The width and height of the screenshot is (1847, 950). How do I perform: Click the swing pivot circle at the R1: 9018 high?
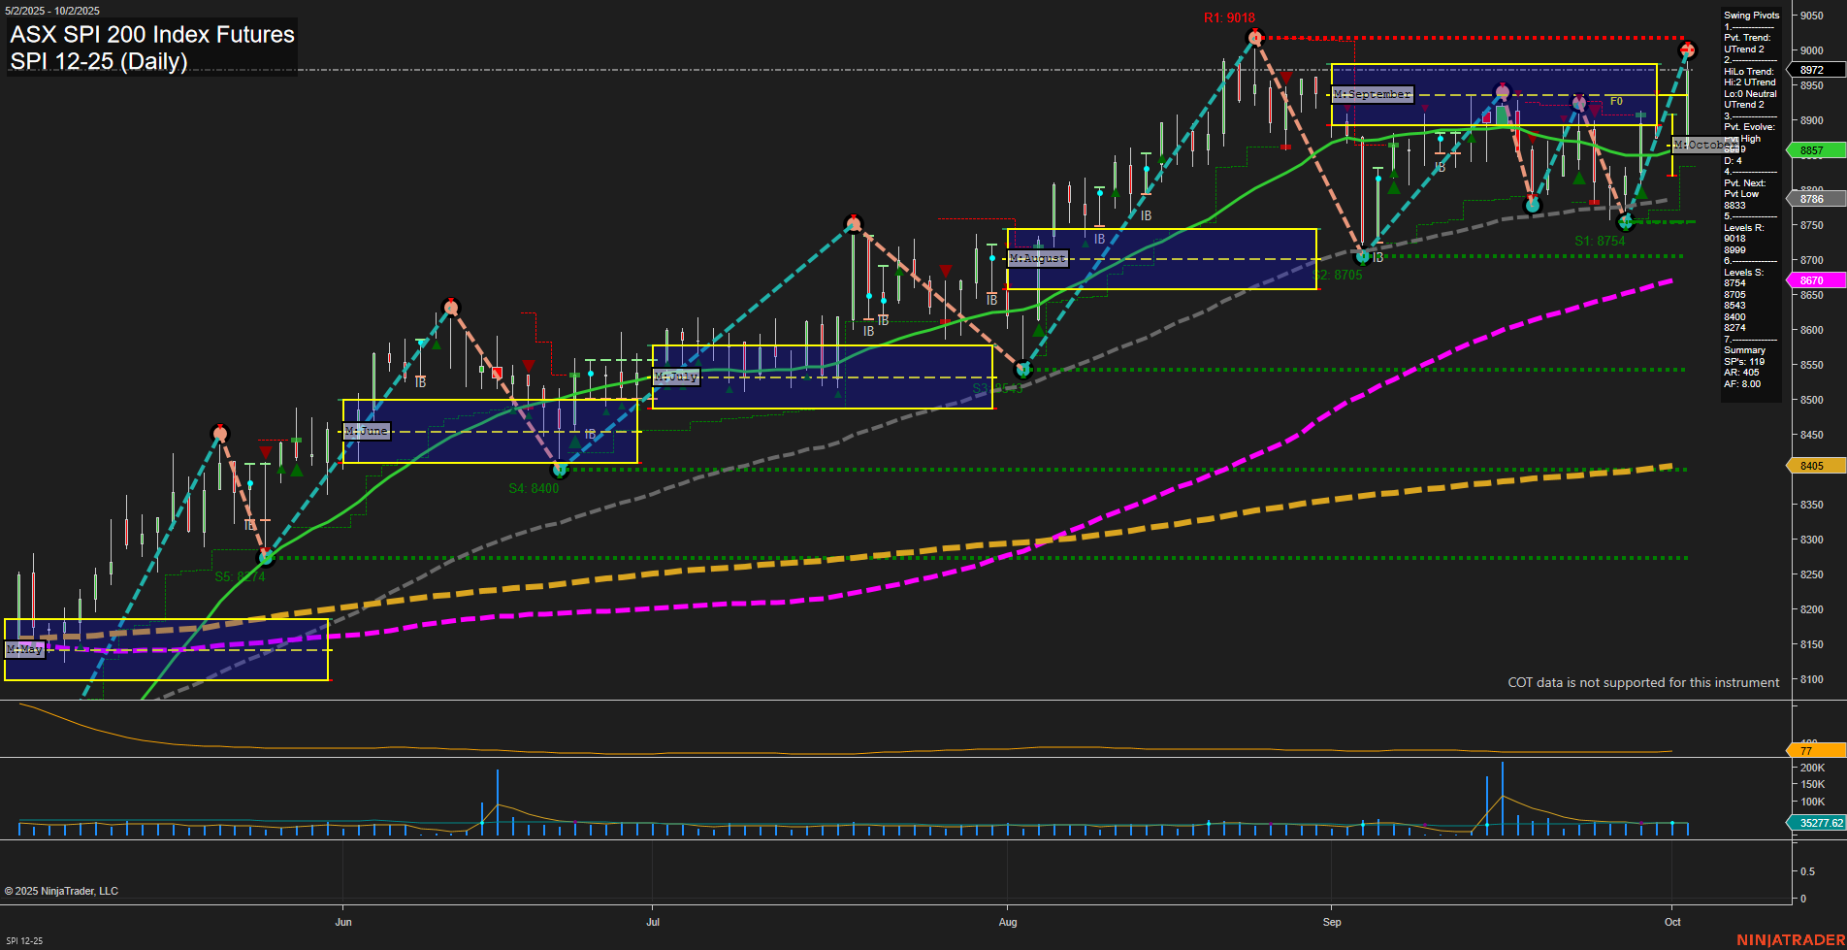tap(1255, 37)
